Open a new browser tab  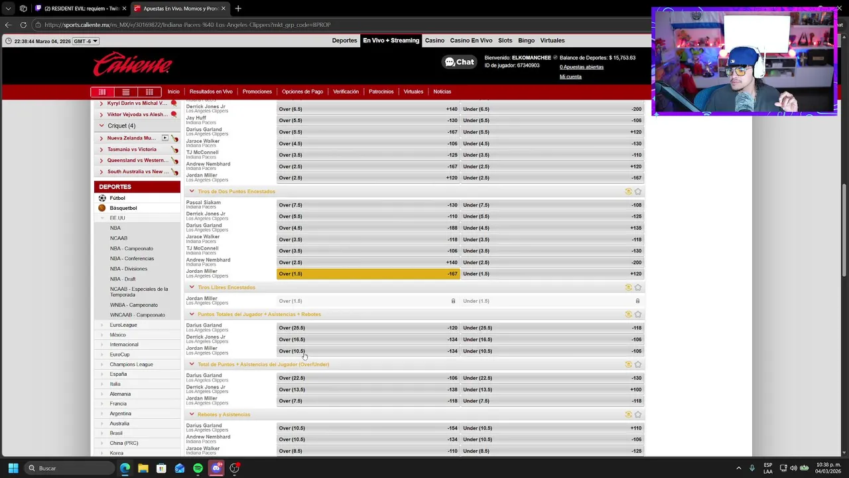pos(238,9)
